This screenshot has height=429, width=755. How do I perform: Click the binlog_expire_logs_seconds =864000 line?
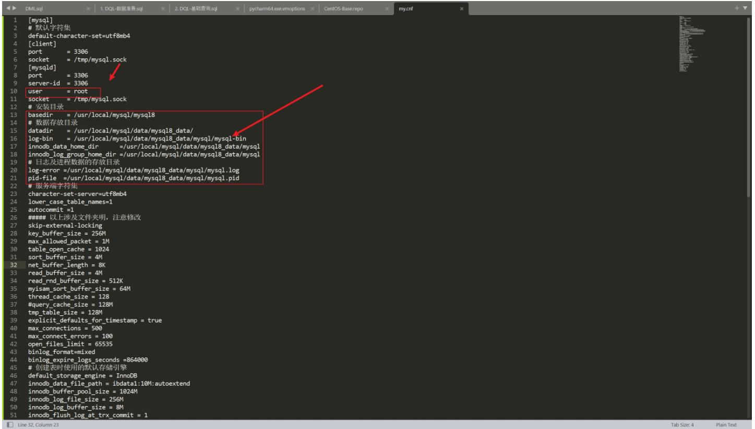pyautogui.click(x=88, y=360)
